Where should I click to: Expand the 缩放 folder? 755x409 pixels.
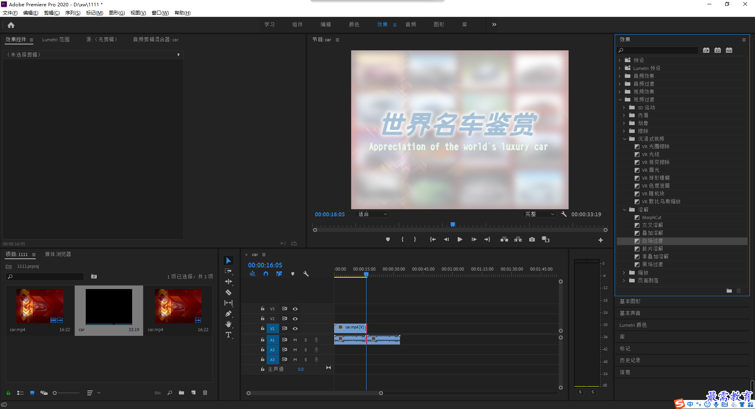624,273
